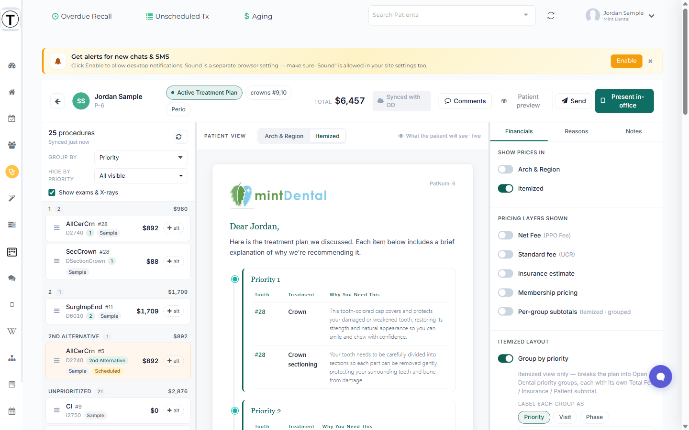Open the Comments button

click(465, 101)
